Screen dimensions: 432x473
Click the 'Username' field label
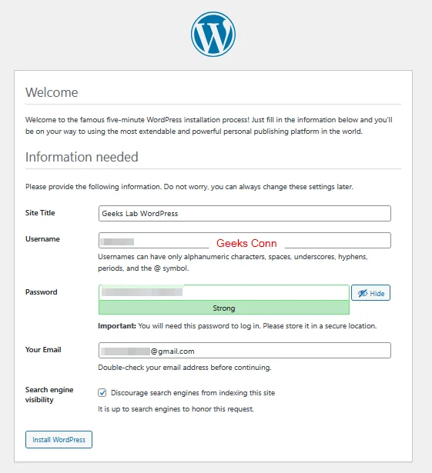pyautogui.click(x=42, y=239)
